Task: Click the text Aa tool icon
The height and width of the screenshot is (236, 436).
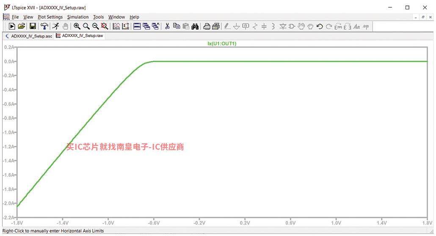Action: coord(357,26)
